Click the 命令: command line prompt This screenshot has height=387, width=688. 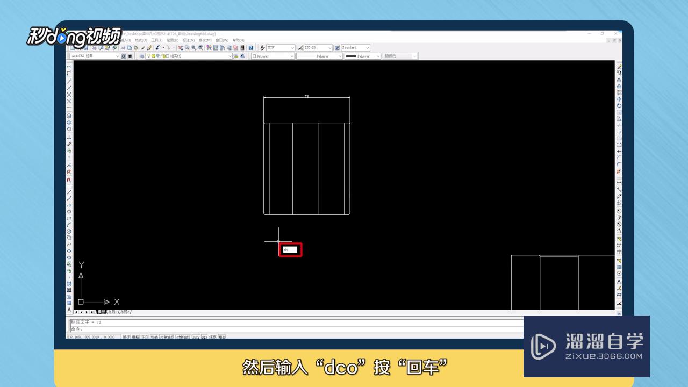77,329
